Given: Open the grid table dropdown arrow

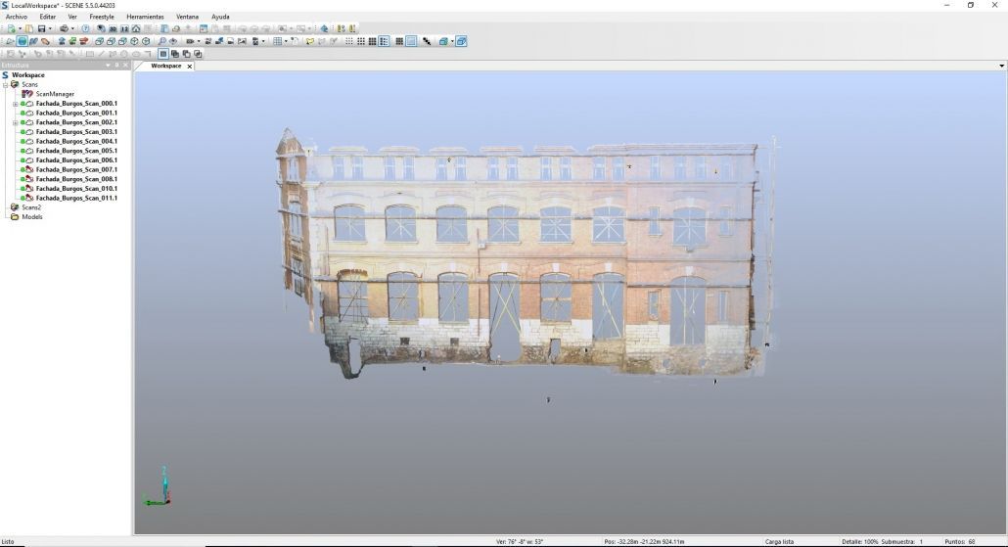Looking at the screenshot, I should [x=286, y=41].
